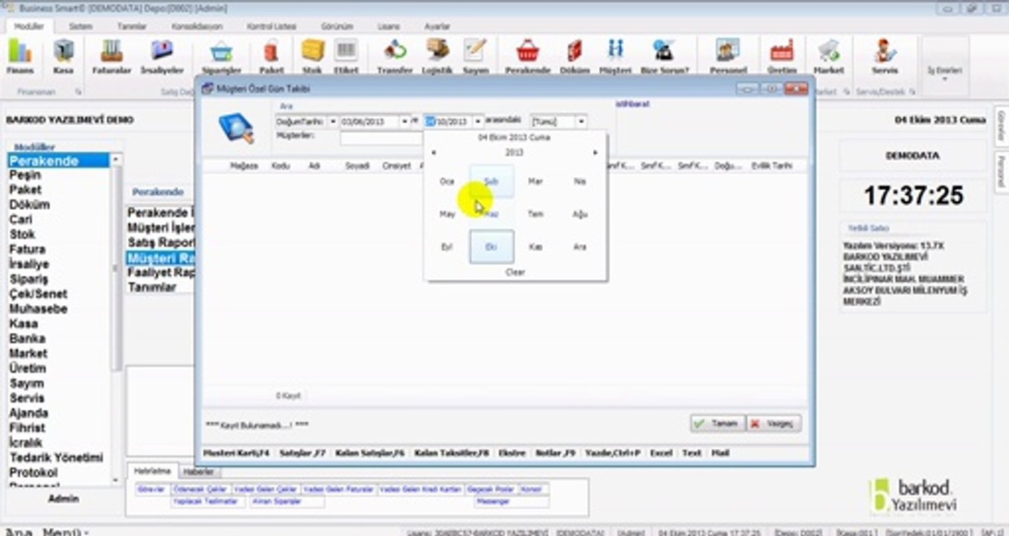Open the Döküm ribbon icon

tap(574, 56)
